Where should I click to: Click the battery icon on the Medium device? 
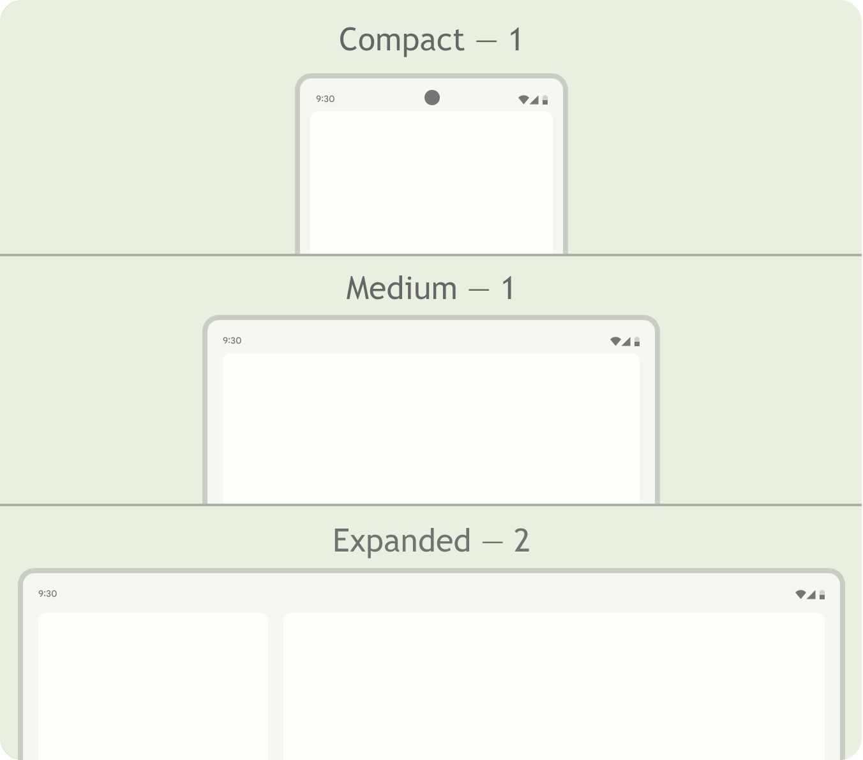pos(637,341)
